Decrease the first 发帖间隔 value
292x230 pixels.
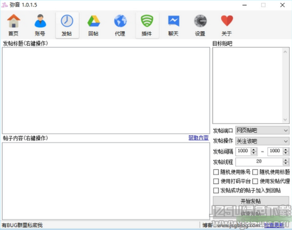[253, 153]
